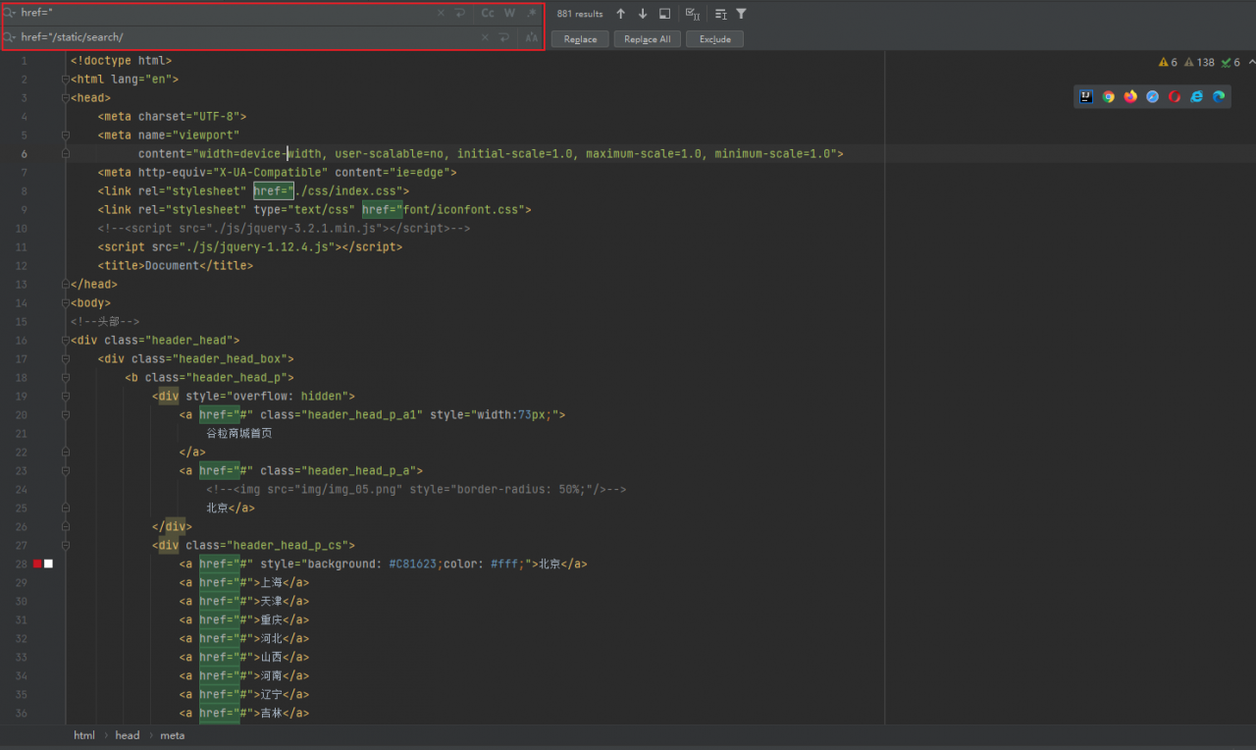The image size is (1256, 750).
Task: Collapse the header_head div fold on line 16
Action: pos(66,341)
